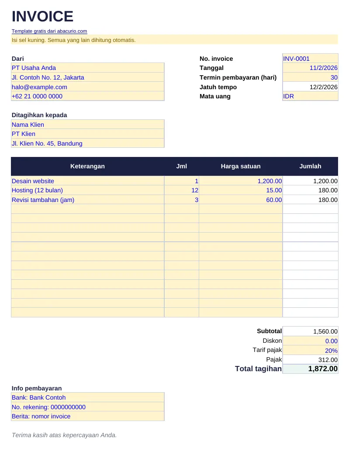This screenshot has height=449, width=349.
Task: Select the Jatuh tempo label
Action: point(218,87)
